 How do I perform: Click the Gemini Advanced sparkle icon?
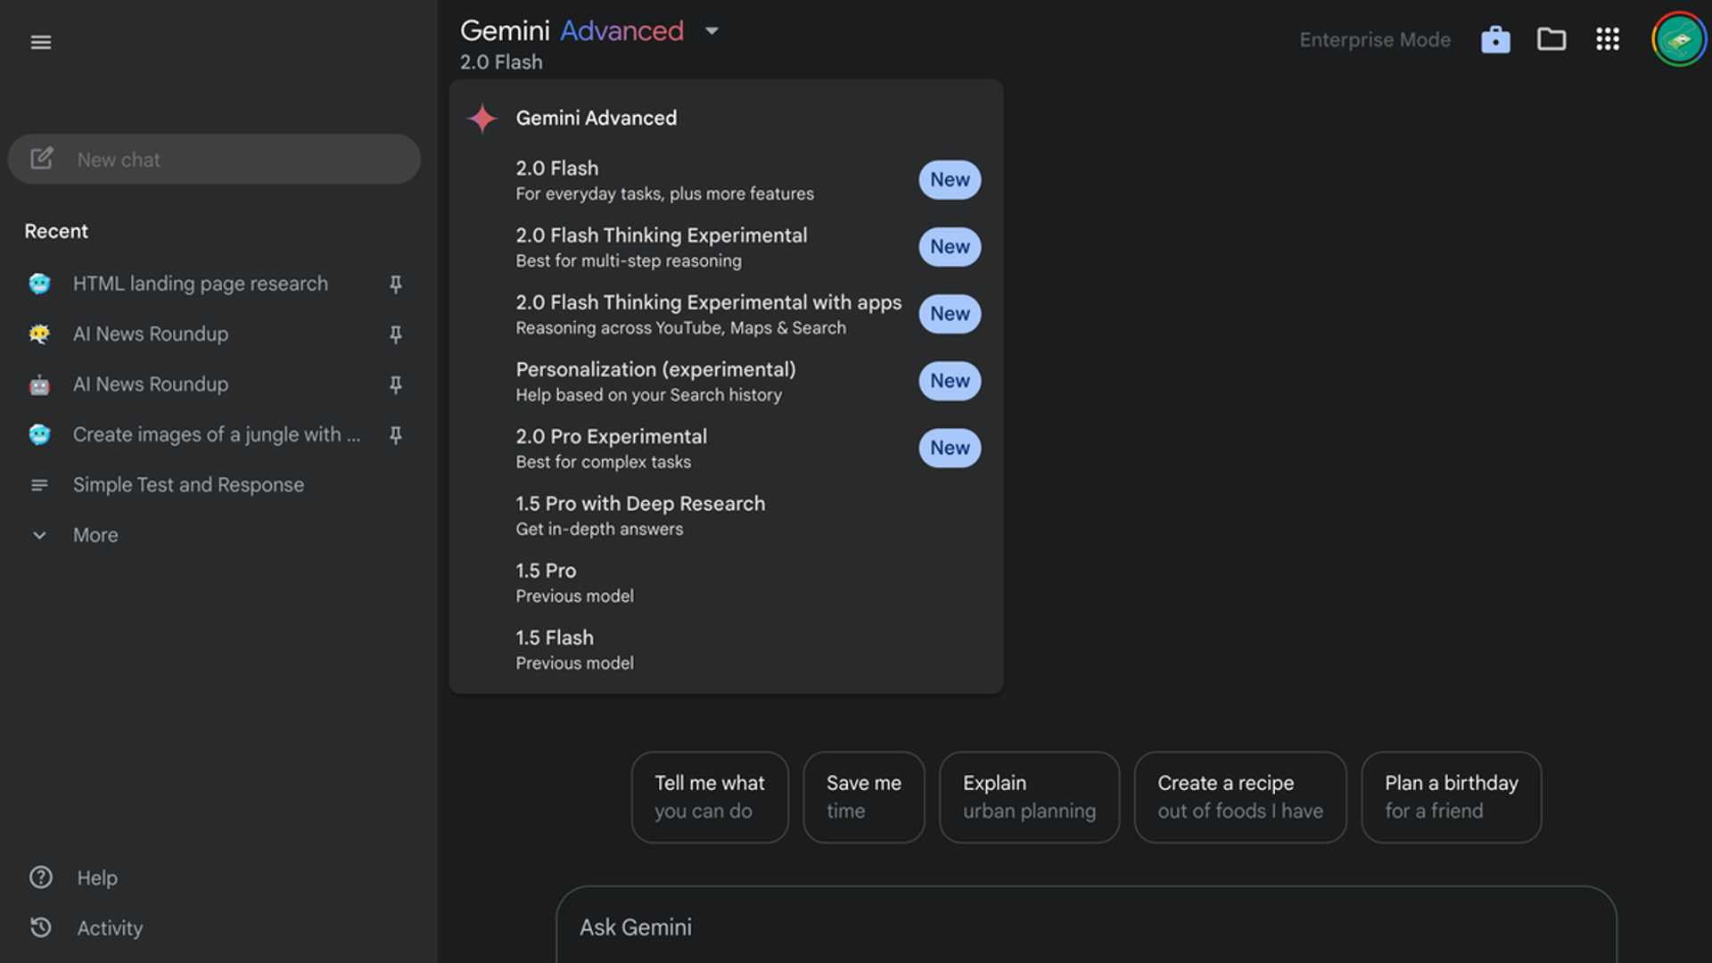point(481,118)
